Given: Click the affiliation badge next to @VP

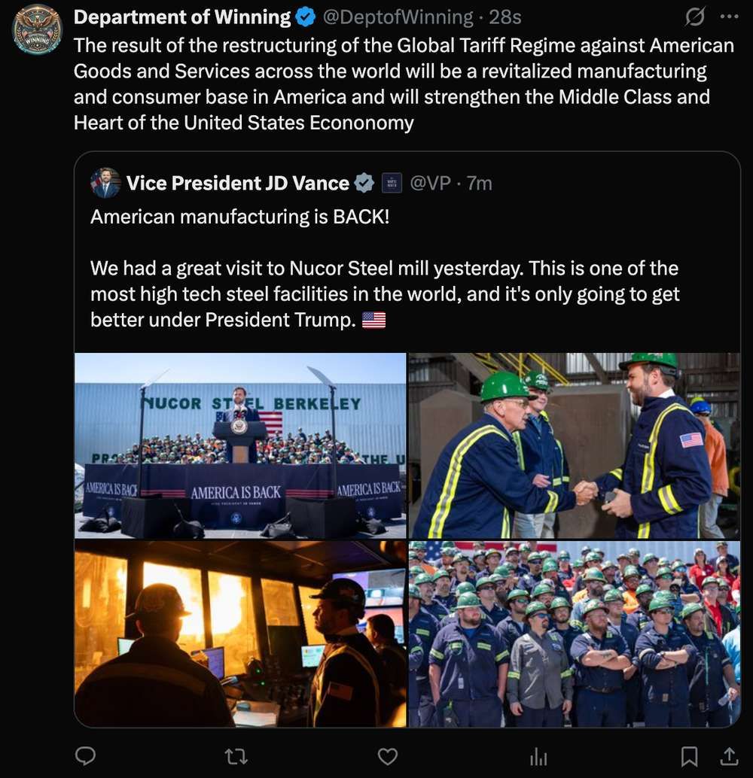Looking at the screenshot, I should pos(392,183).
